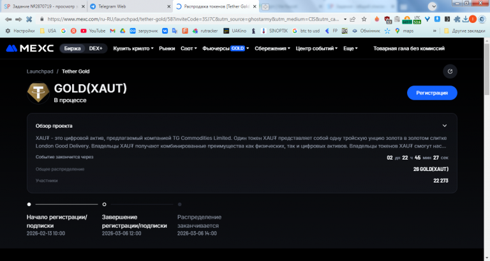Open the VK bookmark icon
This screenshot has width=490, height=261.
click(165, 31)
